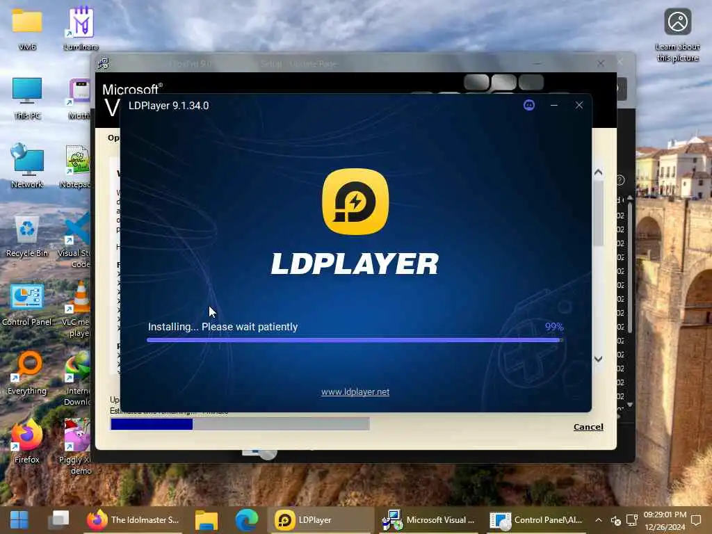
Task: Select the Notepad++ desktop shortcut
Action: tap(76, 166)
